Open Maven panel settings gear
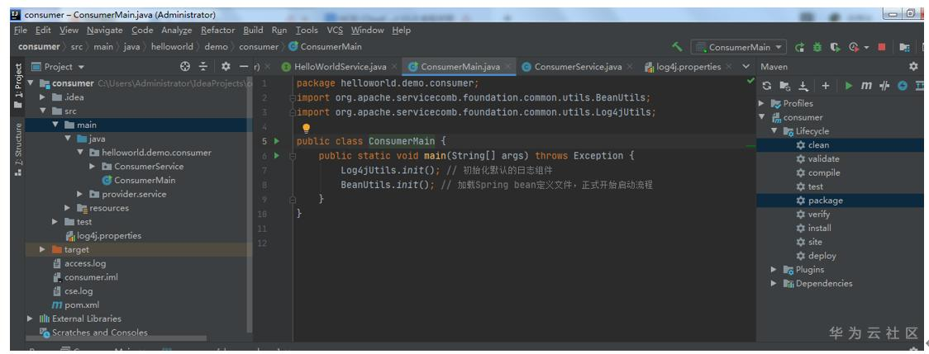 pos(913,67)
